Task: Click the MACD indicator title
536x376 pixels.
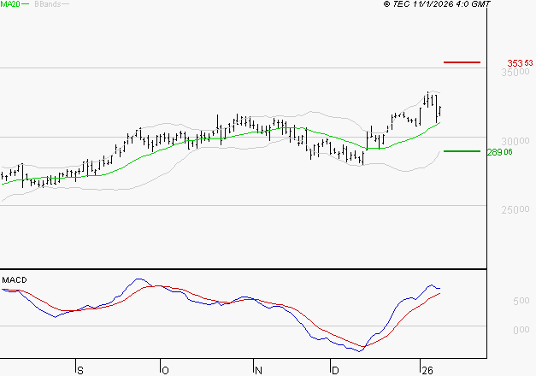Action: coord(13,279)
